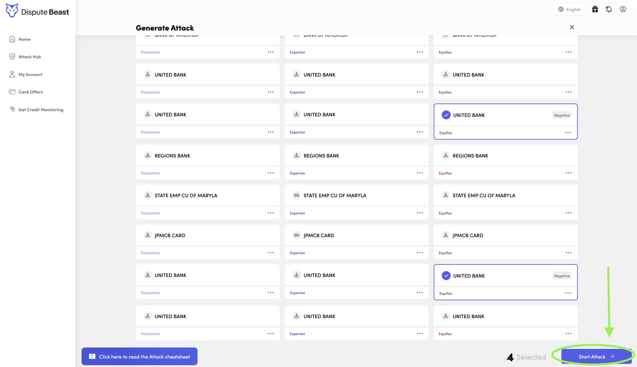The width and height of the screenshot is (637, 367).
Task: Open the notifications bell
Action: (609, 9)
